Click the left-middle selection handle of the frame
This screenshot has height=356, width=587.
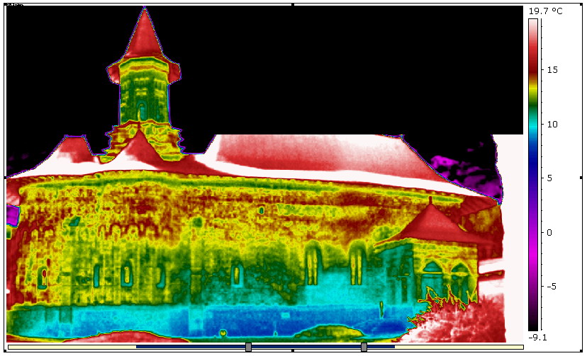[6, 178]
